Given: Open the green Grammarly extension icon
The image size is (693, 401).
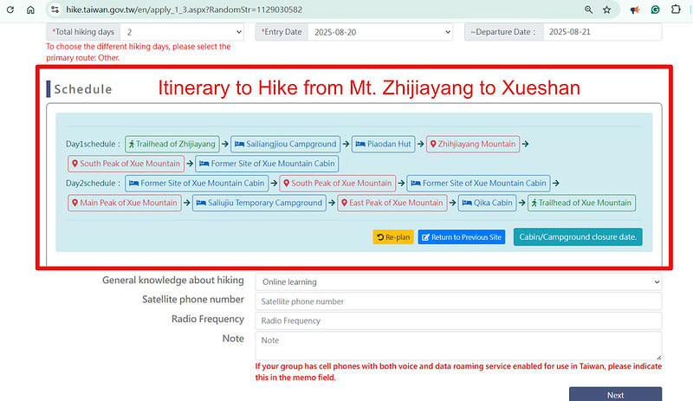Looking at the screenshot, I should pyautogui.click(x=656, y=10).
